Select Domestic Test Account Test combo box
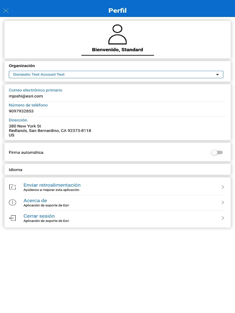The height and width of the screenshot is (313, 235). (x=116, y=74)
